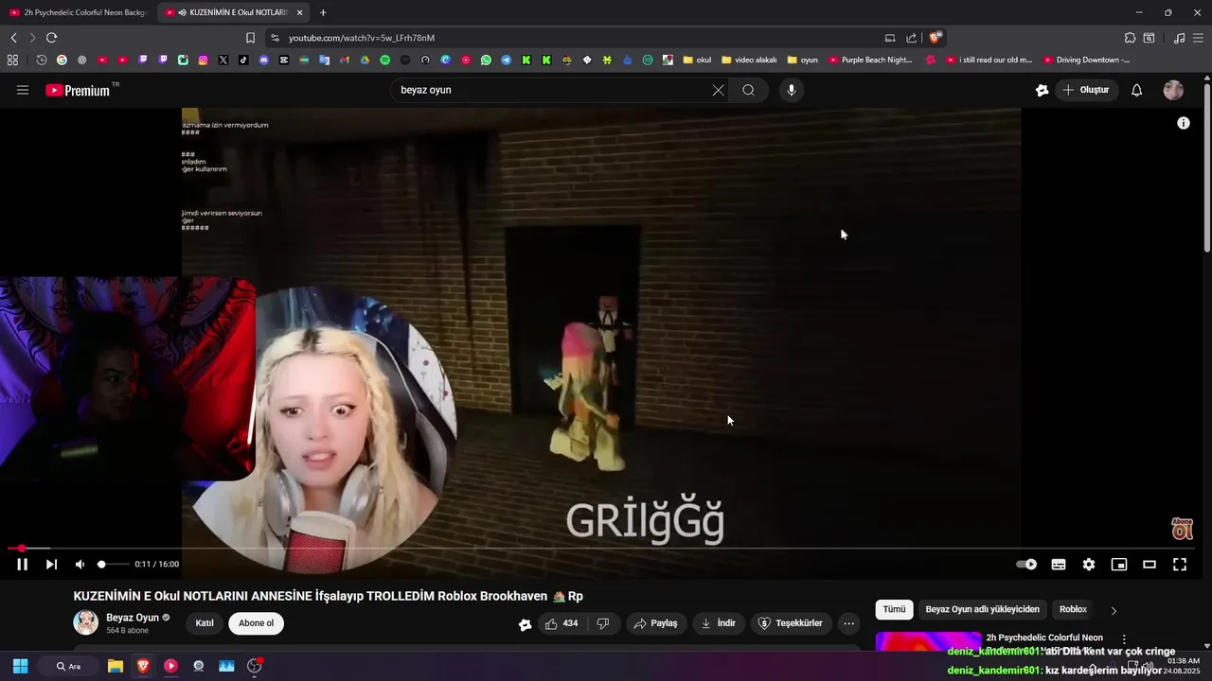Click the 'Teşekkürler' thanks button
The width and height of the screenshot is (1212, 681).
click(x=792, y=623)
